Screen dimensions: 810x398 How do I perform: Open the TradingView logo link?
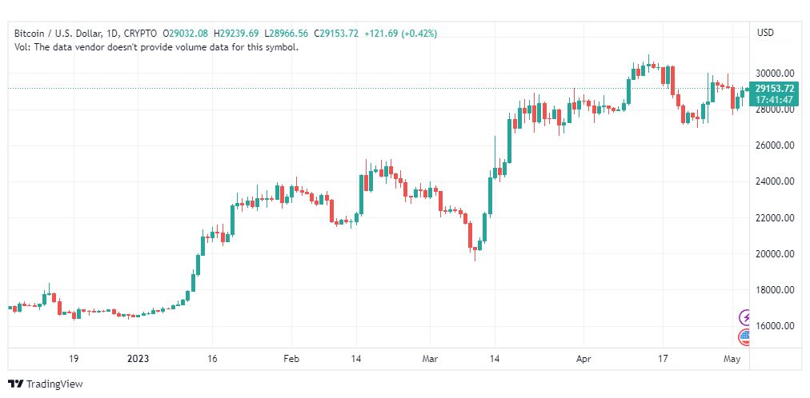pos(46,384)
